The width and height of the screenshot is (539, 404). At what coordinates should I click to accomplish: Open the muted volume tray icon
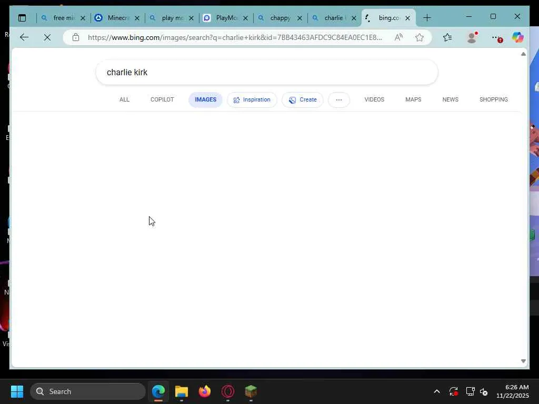point(484,391)
